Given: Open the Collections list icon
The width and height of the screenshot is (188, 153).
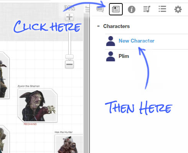Looking at the screenshot, I should 162,9.
